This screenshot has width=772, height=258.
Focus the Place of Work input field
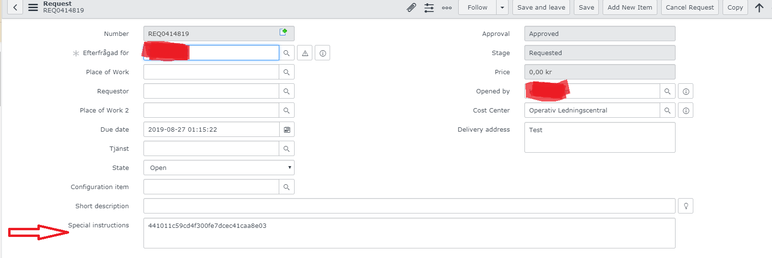point(211,72)
